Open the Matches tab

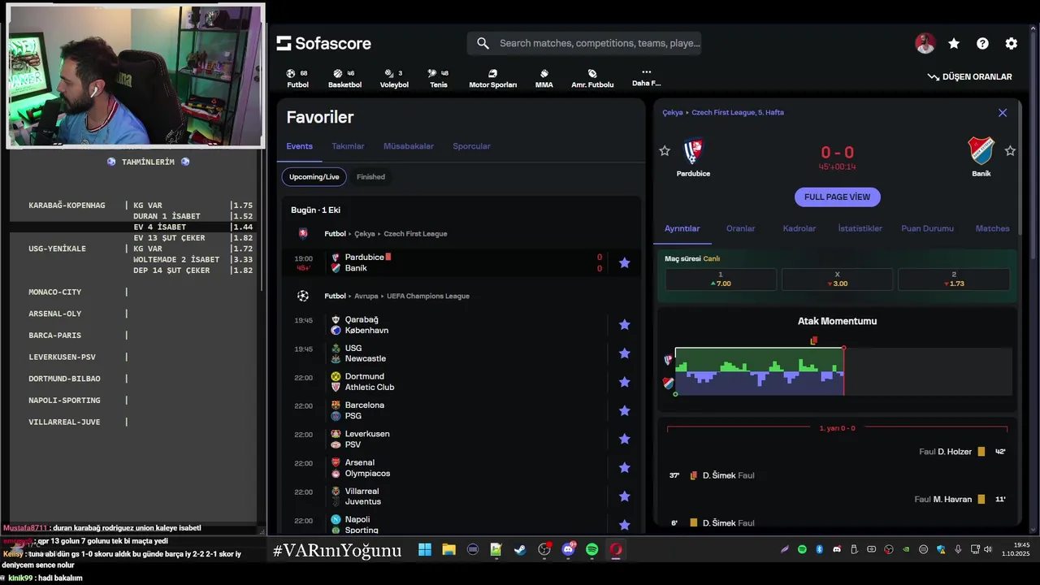click(992, 228)
